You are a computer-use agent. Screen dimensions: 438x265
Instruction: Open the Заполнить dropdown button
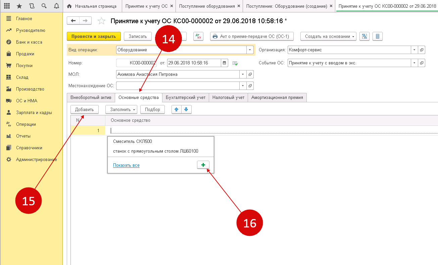[121, 109]
